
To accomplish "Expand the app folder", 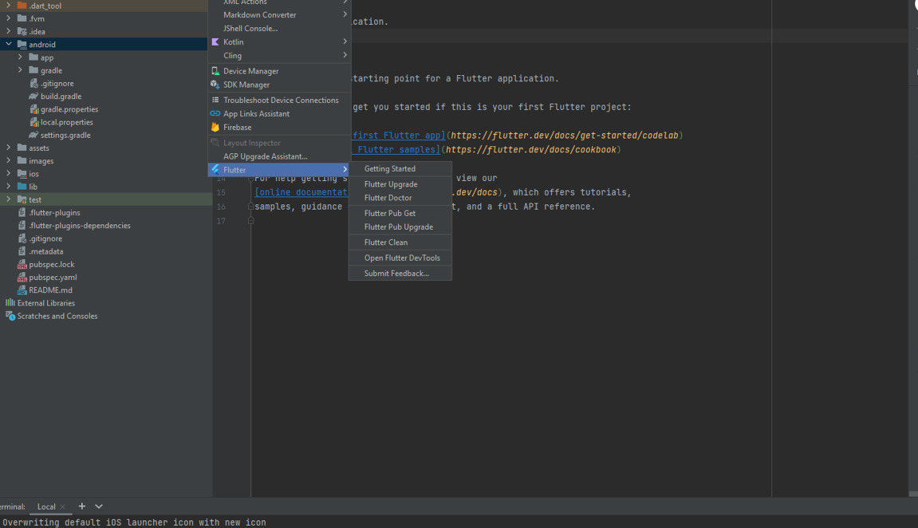I will pos(21,57).
